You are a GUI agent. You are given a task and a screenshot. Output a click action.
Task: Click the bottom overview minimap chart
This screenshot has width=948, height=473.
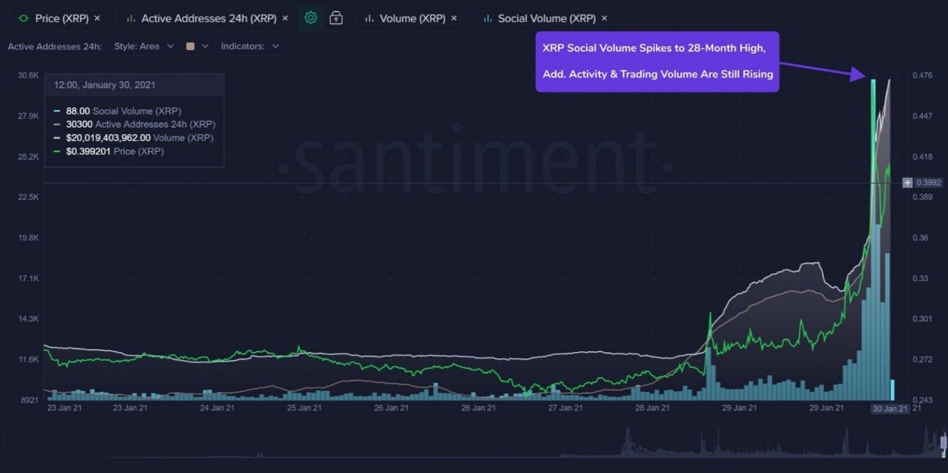point(474,443)
